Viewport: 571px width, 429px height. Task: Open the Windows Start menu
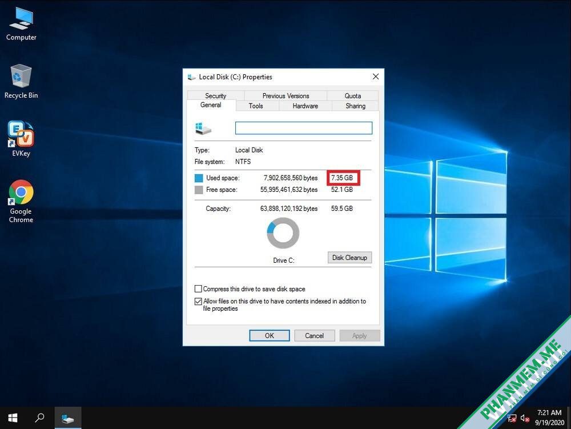click(x=13, y=418)
